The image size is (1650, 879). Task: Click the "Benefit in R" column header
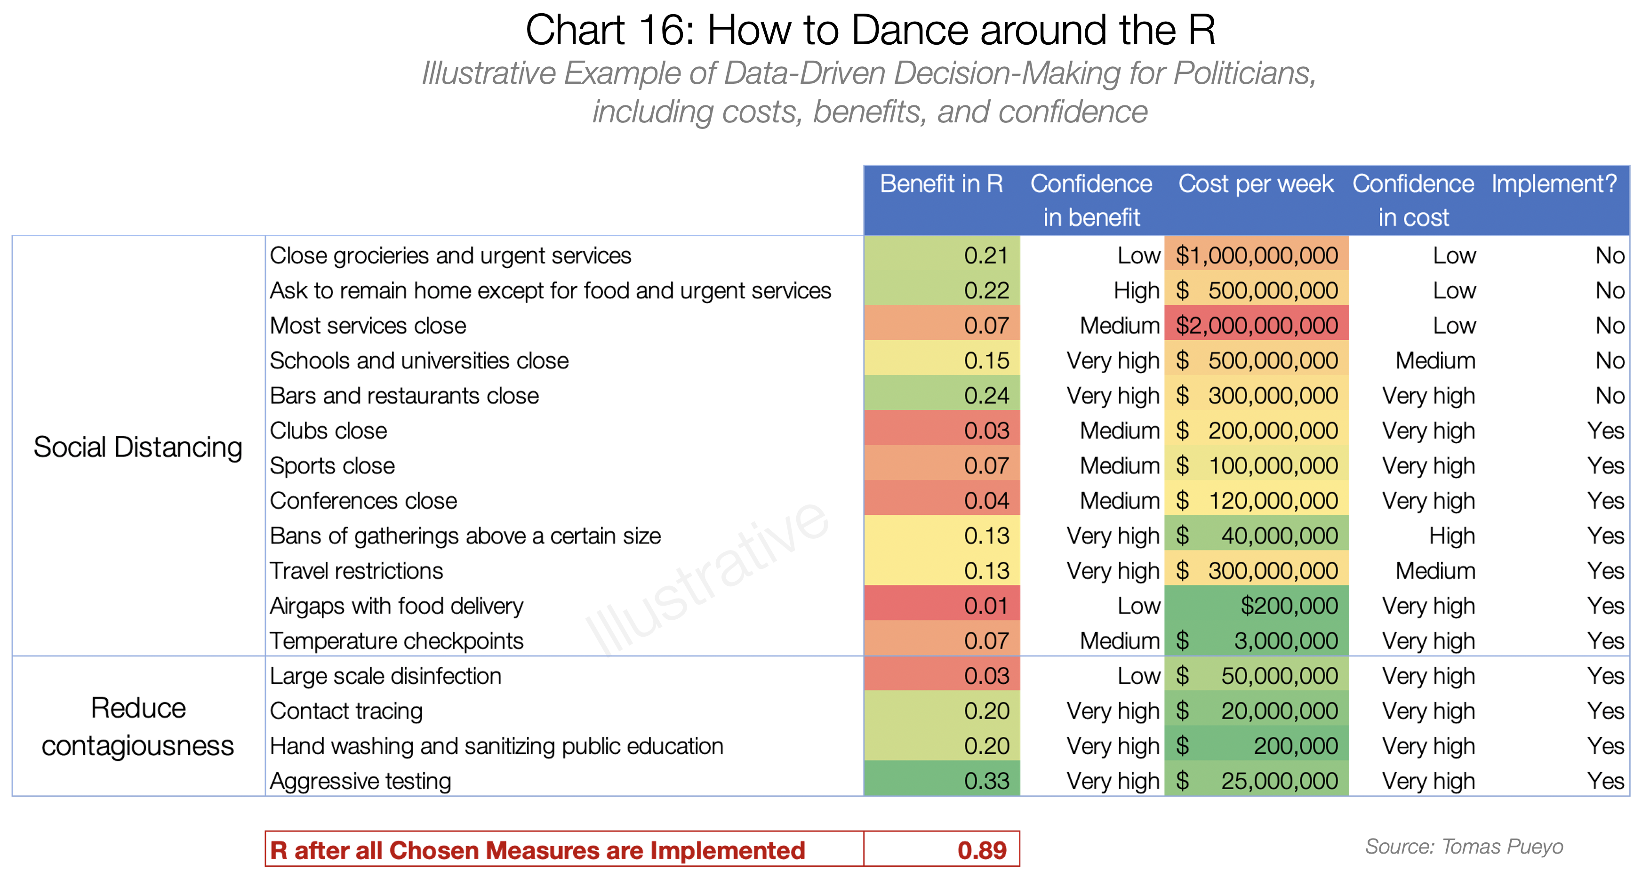(941, 184)
